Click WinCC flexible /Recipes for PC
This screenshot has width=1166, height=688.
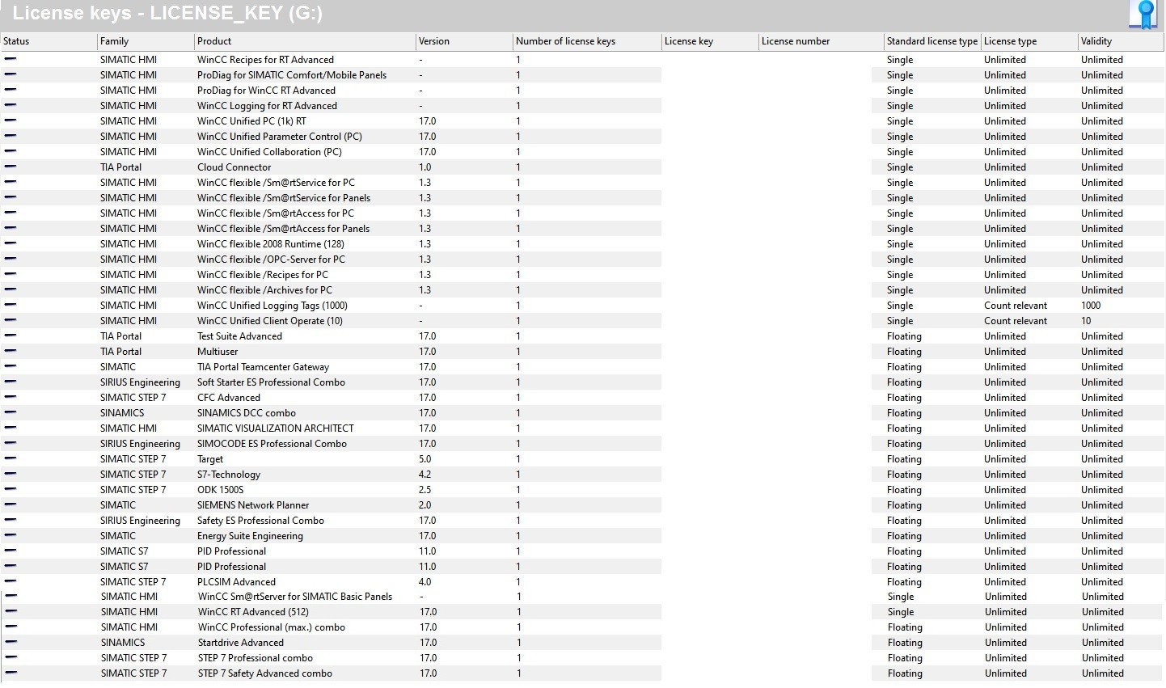pyautogui.click(x=263, y=275)
